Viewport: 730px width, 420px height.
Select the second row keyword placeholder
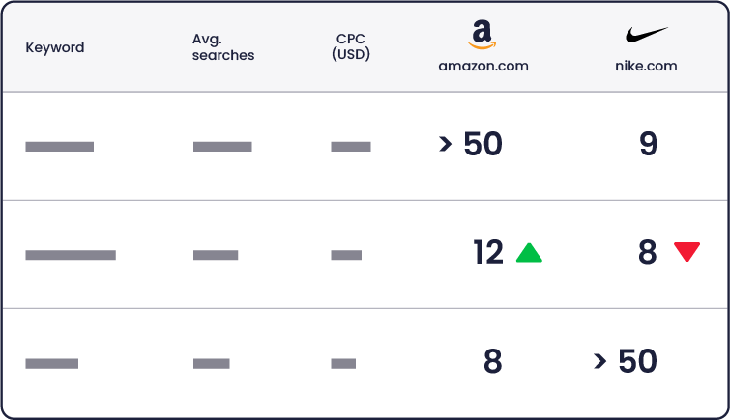(71, 255)
